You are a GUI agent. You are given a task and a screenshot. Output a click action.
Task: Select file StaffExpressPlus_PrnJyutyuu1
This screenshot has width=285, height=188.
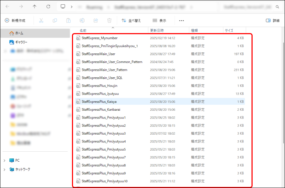104,117
